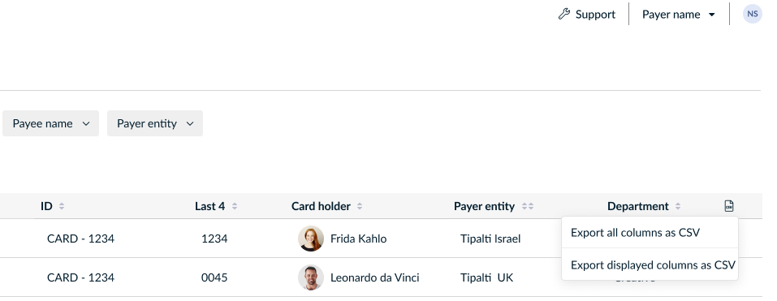
Task: Select the Leonardo da Vinci card holder name
Action: (374, 277)
